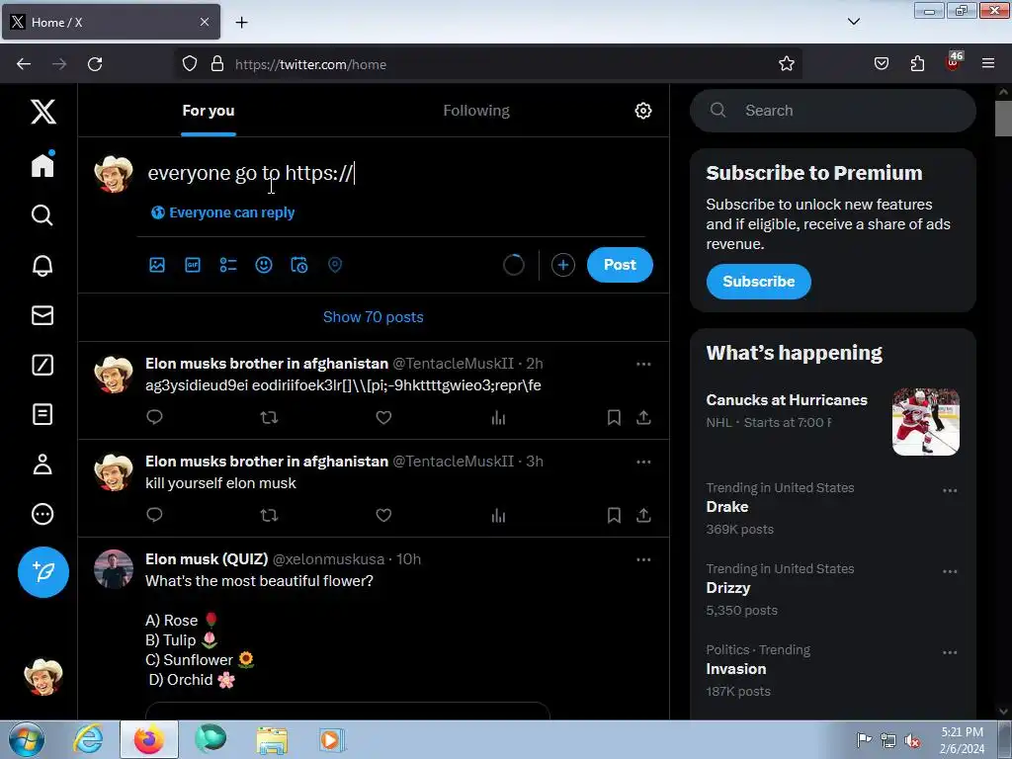Open the emoji picker icon
The height and width of the screenshot is (759, 1012).
click(x=263, y=265)
